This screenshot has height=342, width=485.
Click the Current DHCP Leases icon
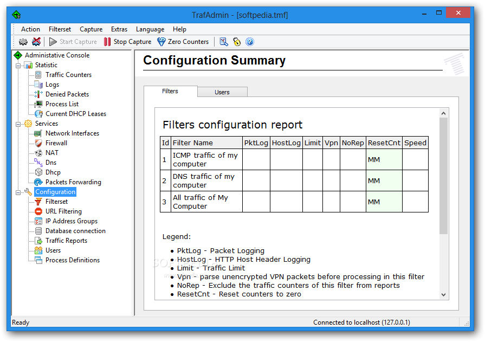click(38, 114)
